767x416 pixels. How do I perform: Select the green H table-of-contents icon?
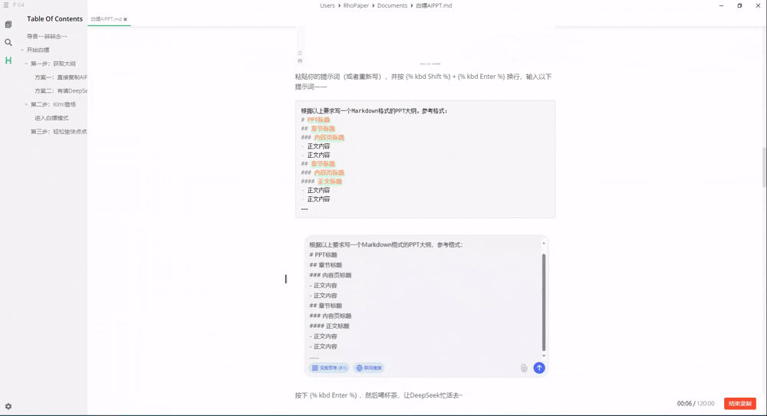pyautogui.click(x=8, y=61)
